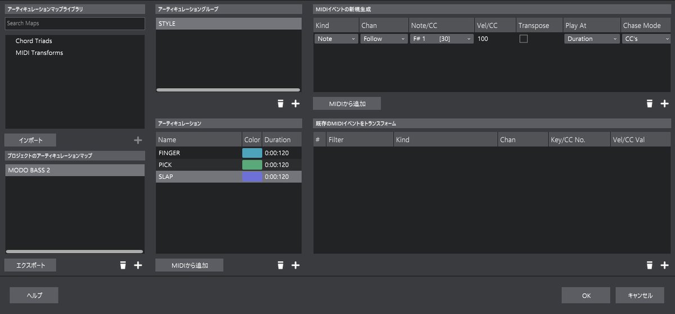Viewport: 675px width, 314px height.
Task: Add new project articulation map with plus
Action: click(138, 265)
